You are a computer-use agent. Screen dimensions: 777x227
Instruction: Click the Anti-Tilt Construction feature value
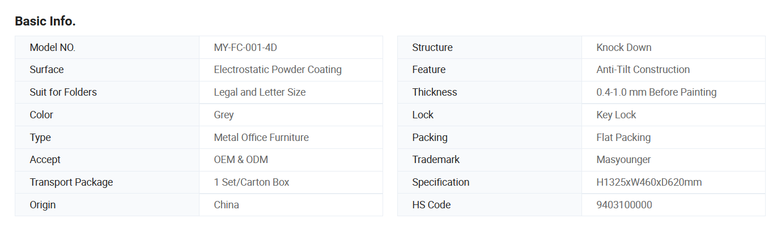click(643, 70)
